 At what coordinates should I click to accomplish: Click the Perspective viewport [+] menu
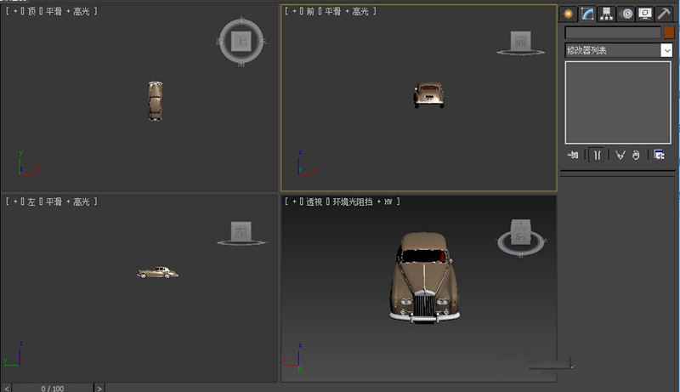[x=294, y=202]
